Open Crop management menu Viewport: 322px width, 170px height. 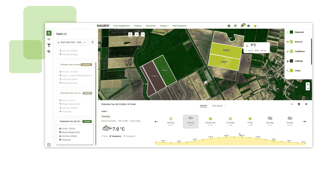click(x=122, y=26)
